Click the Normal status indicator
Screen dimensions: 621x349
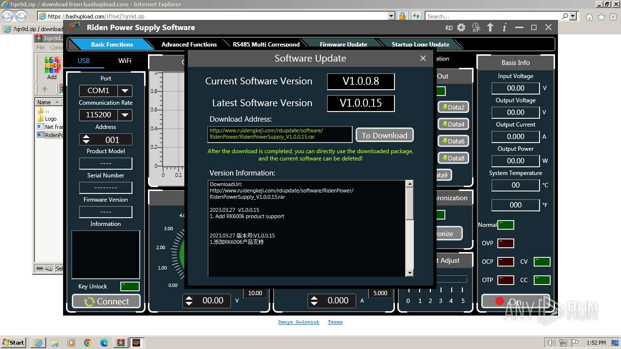coord(506,225)
